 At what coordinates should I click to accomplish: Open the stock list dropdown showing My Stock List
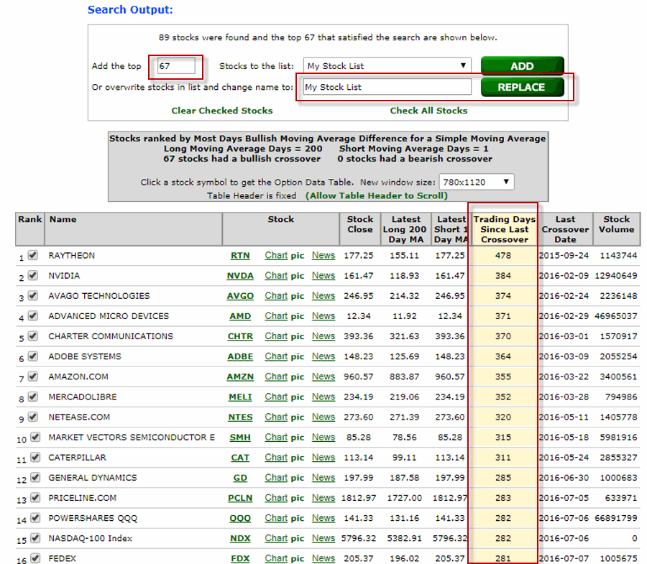tap(387, 66)
